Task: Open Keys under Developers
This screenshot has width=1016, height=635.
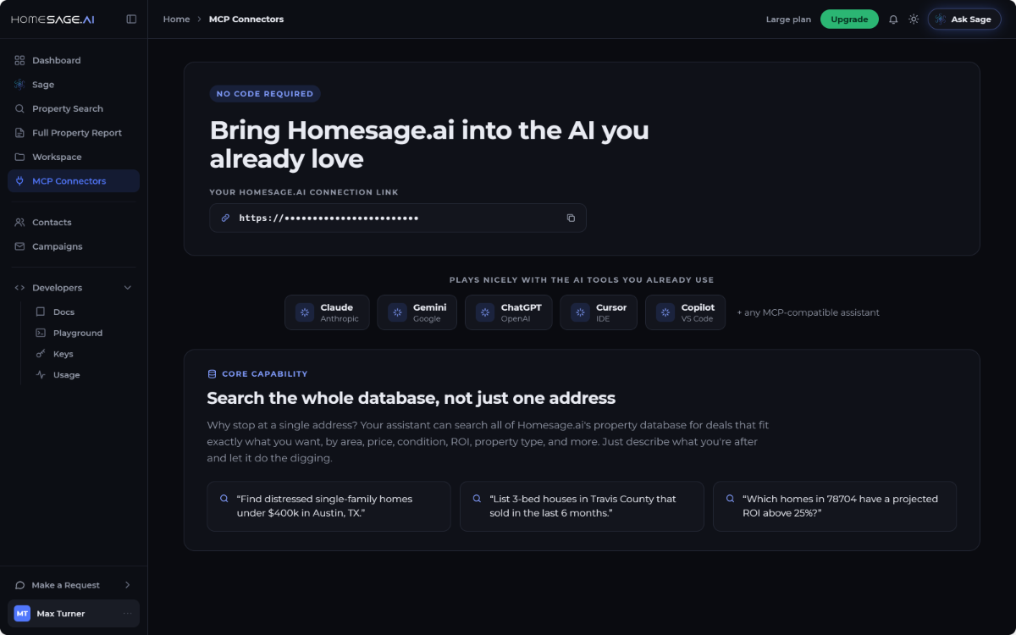Action: [x=83, y=354]
